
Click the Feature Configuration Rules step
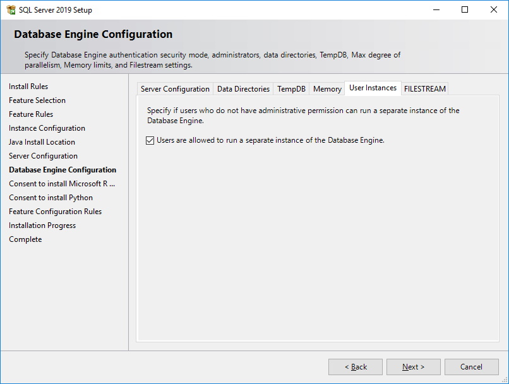[55, 212]
